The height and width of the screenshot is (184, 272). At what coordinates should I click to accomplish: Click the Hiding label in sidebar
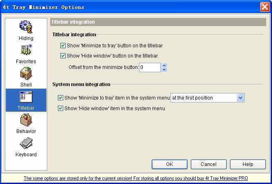26,38
